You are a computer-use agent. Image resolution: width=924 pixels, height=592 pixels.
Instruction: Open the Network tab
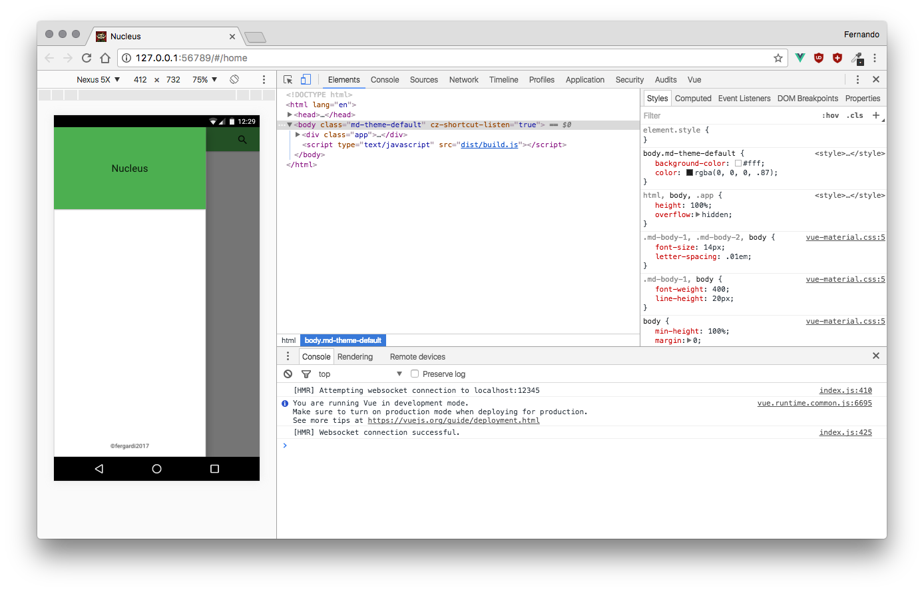[x=464, y=79]
